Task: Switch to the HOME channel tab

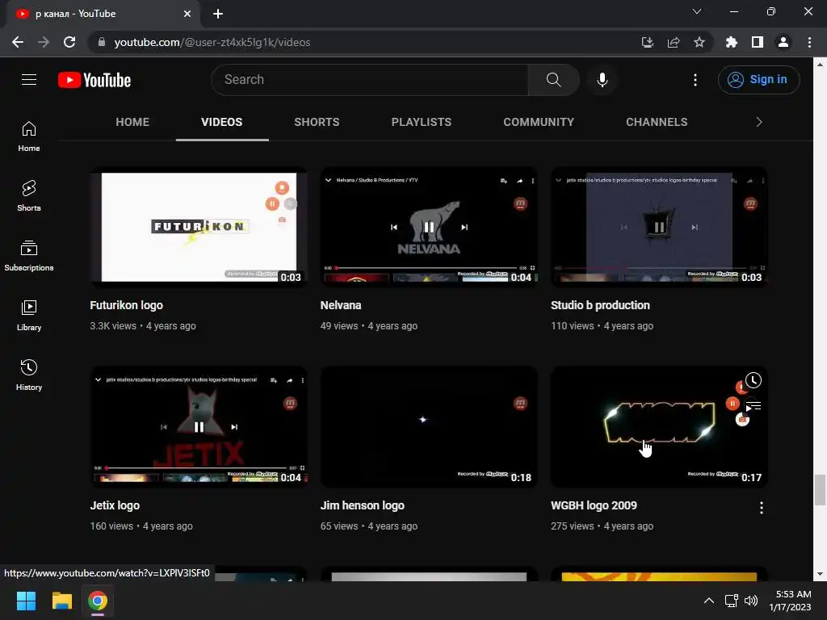Action: 132,122
